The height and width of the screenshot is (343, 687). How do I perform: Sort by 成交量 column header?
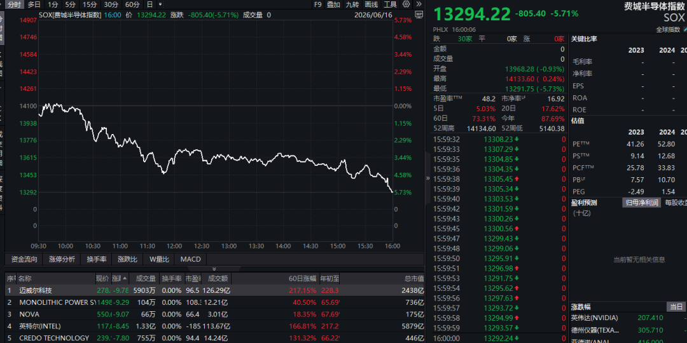[x=146, y=278]
